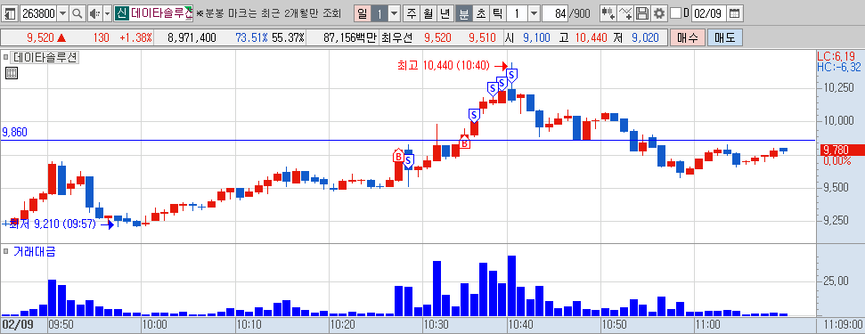Open the stock search magnifier
The image size is (865, 334).
78,13
